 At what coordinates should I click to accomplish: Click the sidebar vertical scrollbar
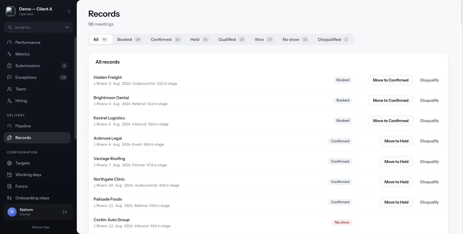pyautogui.click(x=75, y=88)
